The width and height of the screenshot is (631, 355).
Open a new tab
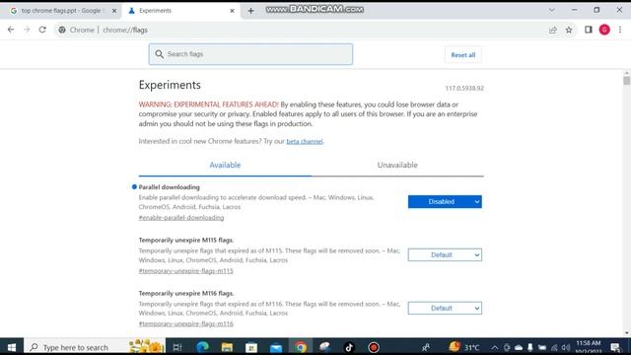point(250,11)
